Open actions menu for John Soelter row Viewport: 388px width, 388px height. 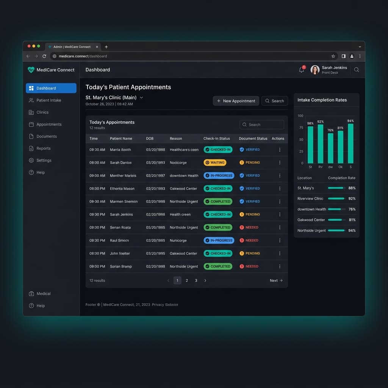coord(280,253)
